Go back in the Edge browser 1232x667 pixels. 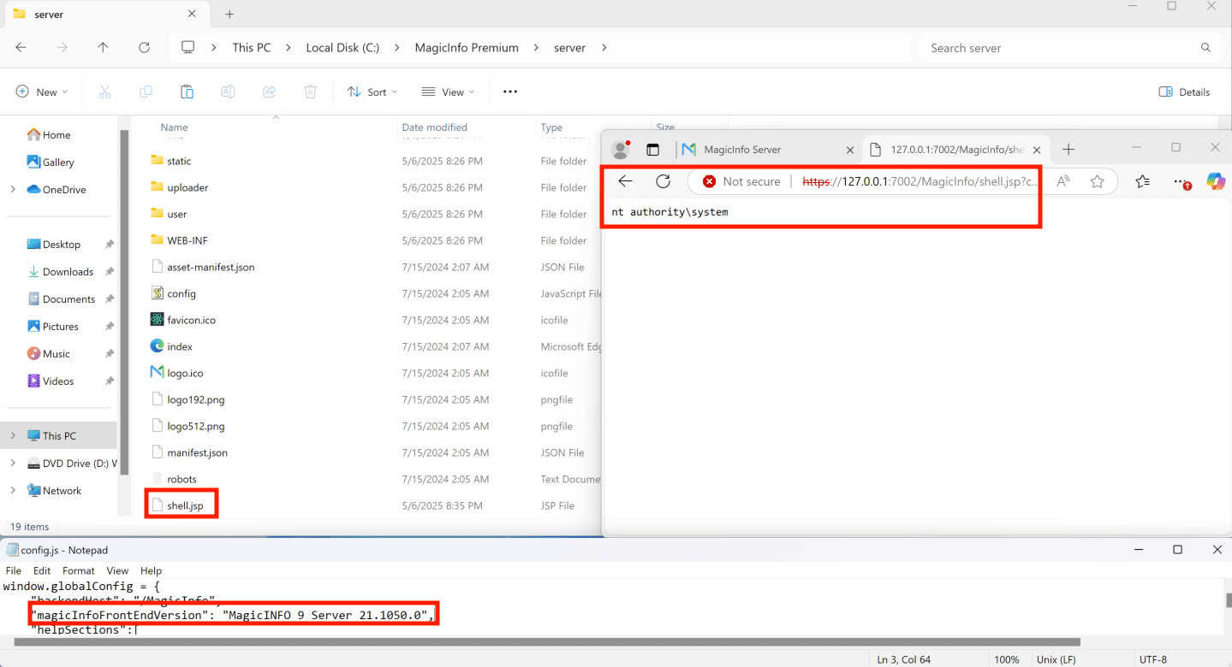point(625,181)
